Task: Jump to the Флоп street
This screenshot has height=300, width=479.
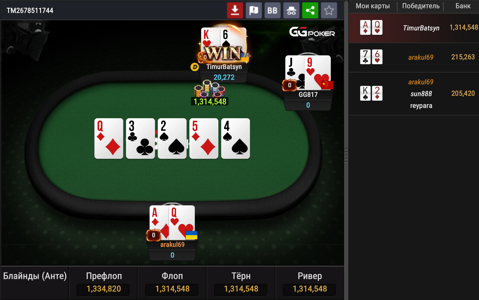Action: coord(172,283)
